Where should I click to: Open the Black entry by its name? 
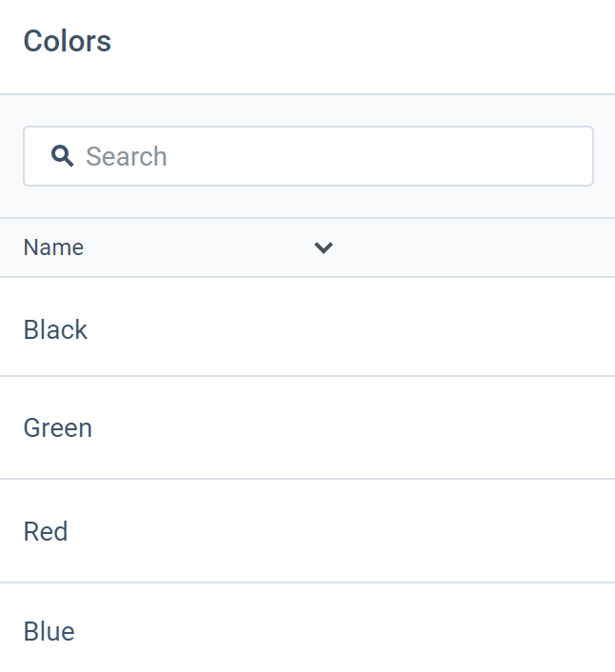[x=55, y=329]
